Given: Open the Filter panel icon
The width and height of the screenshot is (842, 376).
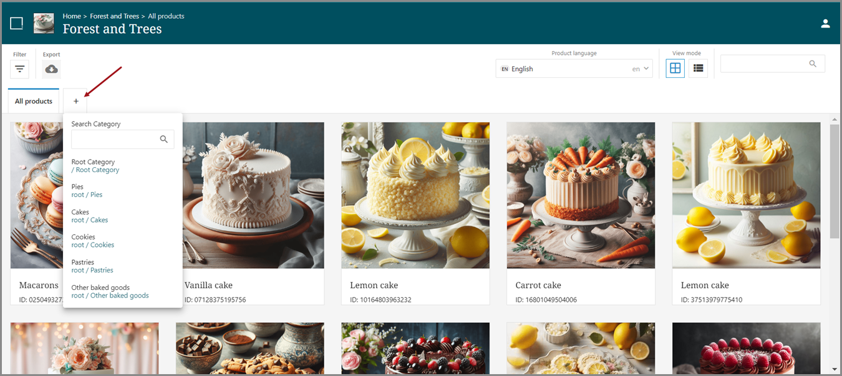Looking at the screenshot, I should 19,69.
